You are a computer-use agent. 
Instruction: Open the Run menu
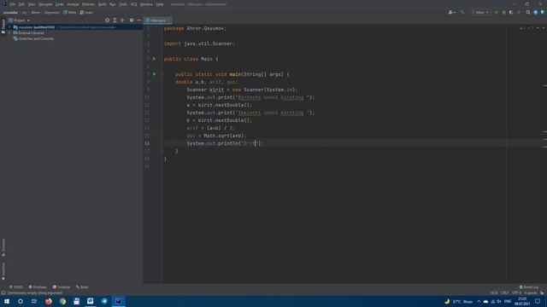(x=112, y=4)
